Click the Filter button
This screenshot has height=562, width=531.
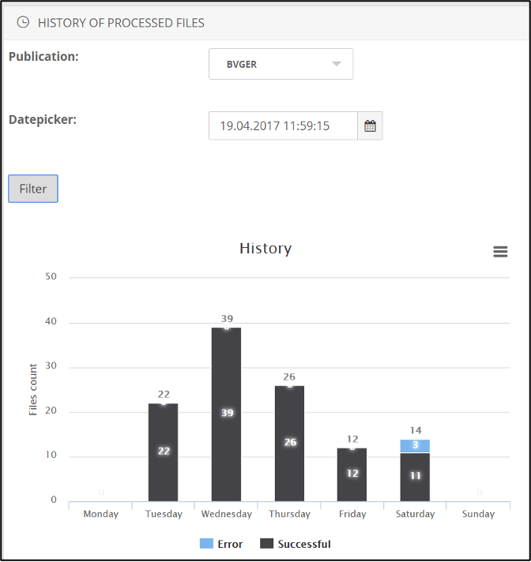pos(33,189)
